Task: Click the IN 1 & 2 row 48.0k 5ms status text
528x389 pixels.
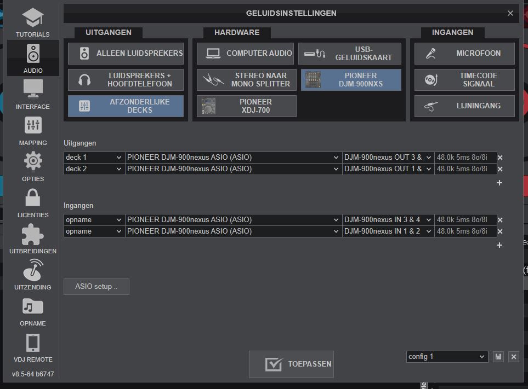Action: (x=462, y=231)
